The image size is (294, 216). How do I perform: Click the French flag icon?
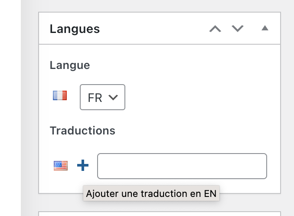tap(60, 96)
